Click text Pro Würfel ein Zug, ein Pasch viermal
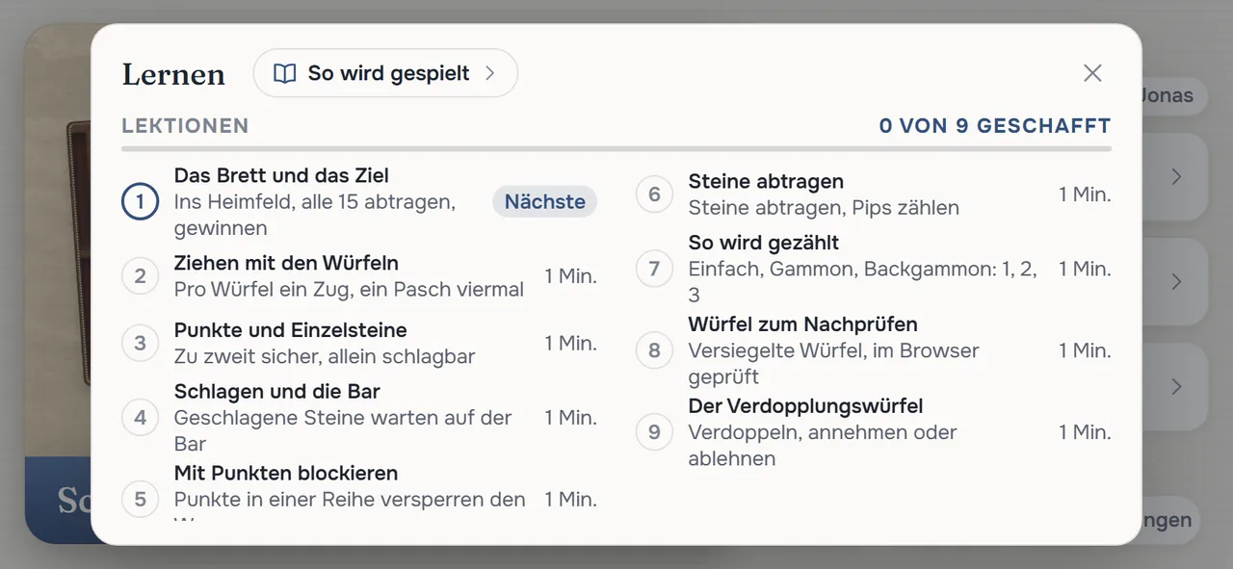Viewport: 1233px width, 569px height. 349,290
